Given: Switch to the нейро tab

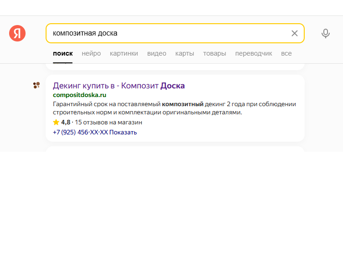Looking at the screenshot, I should (x=91, y=54).
